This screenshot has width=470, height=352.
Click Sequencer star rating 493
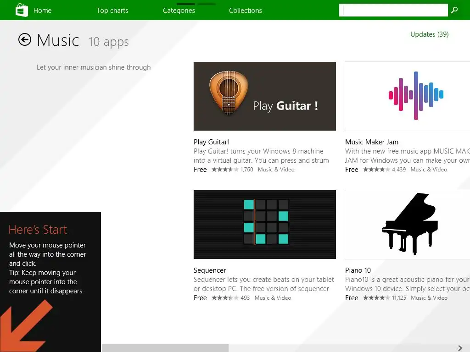point(230,298)
